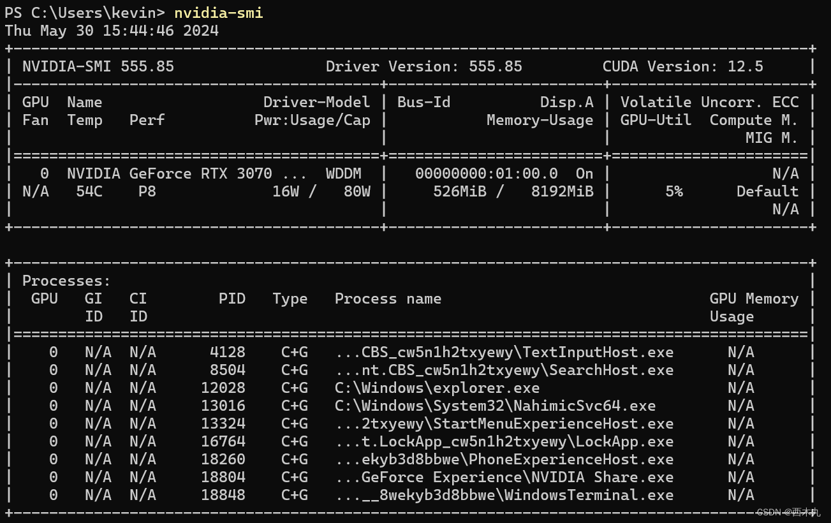Click the MIG M. header
831x523 pixels.
tap(772, 138)
